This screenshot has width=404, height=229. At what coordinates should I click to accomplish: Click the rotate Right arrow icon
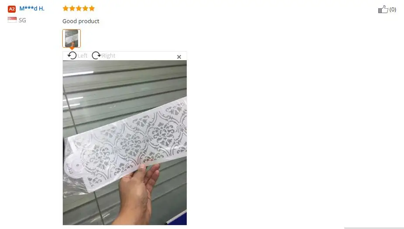[96, 55]
